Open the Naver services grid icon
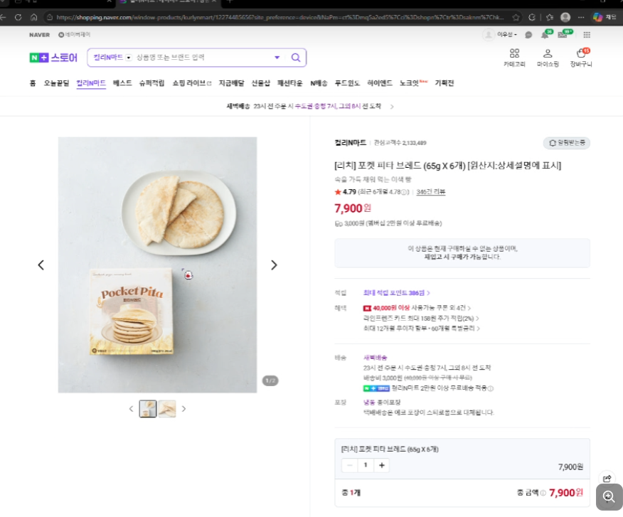 pos(587,35)
